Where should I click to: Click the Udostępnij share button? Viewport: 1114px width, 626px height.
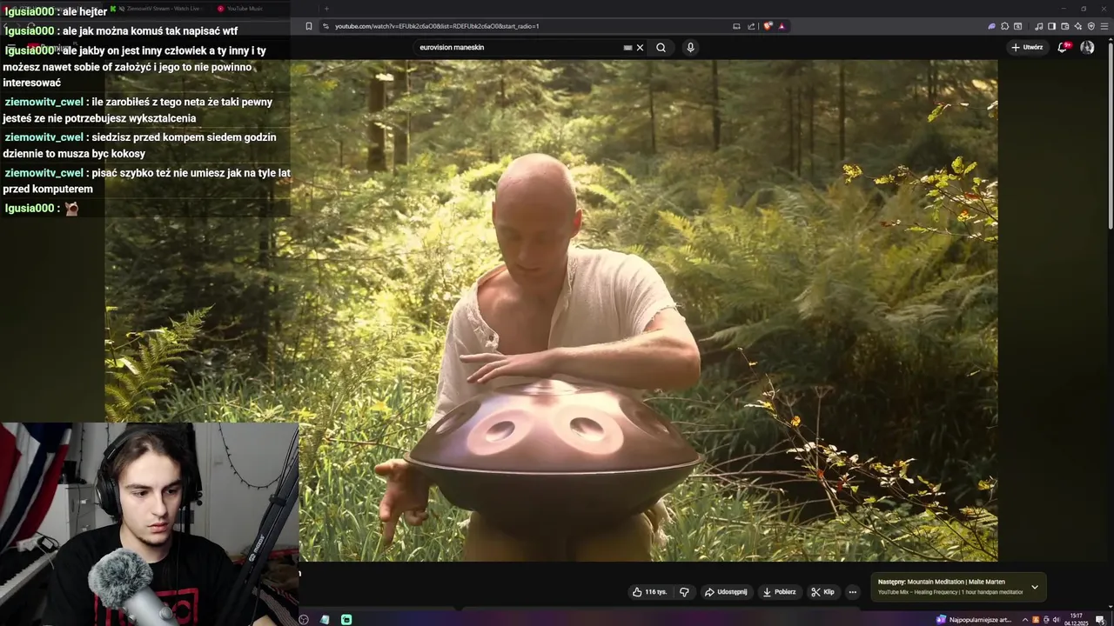(726, 592)
